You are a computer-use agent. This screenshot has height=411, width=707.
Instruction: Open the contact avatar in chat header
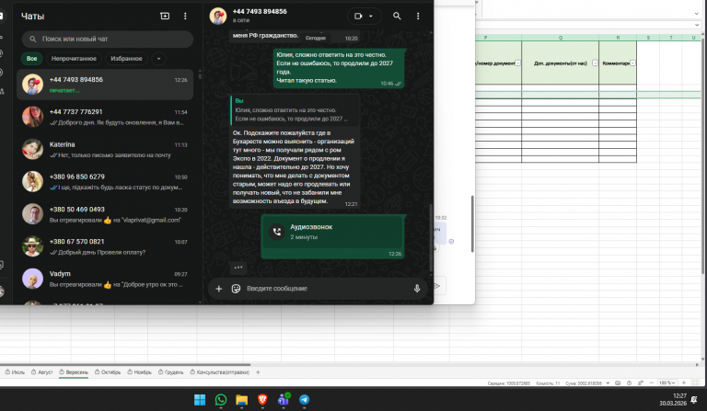pyautogui.click(x=218, y=16)
